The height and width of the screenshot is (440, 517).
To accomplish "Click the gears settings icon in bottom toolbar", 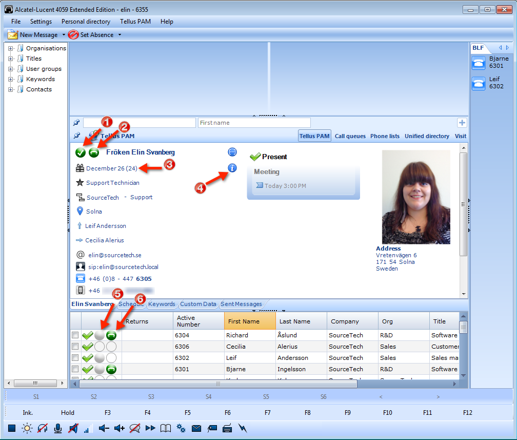I will 181,428.
